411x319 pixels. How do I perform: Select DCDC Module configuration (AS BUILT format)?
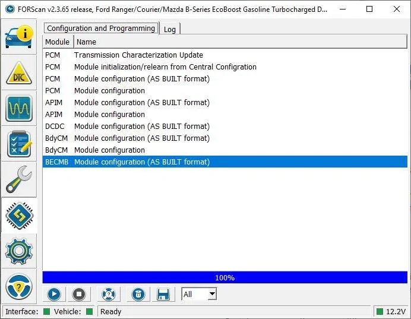(225, 127)
